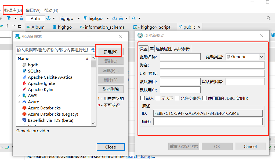Click the Apache Ignite driver icon
This screenshot has height=160, width=275.
pos(24,83)
